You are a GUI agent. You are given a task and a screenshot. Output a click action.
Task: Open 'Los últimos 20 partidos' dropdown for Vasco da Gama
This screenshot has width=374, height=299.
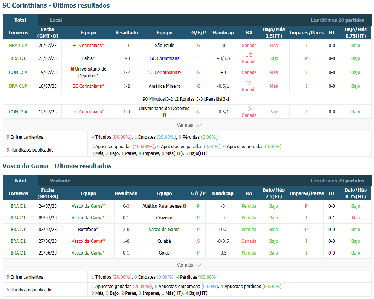click(337, 181)
